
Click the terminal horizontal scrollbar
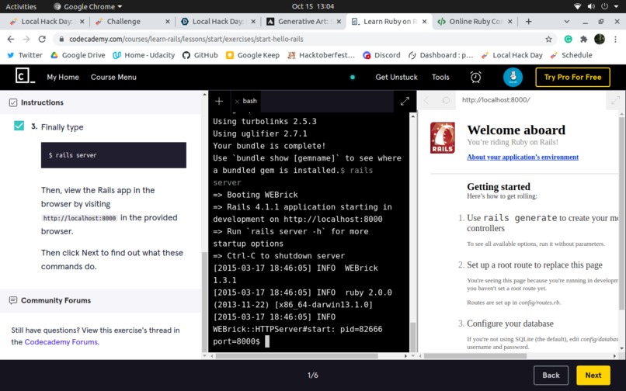click(x=297, y=355)
